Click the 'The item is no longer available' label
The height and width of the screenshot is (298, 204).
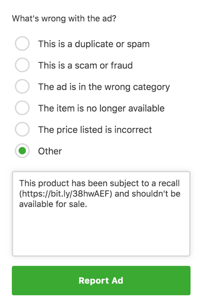pyautogui.click(x=101, y=108)
